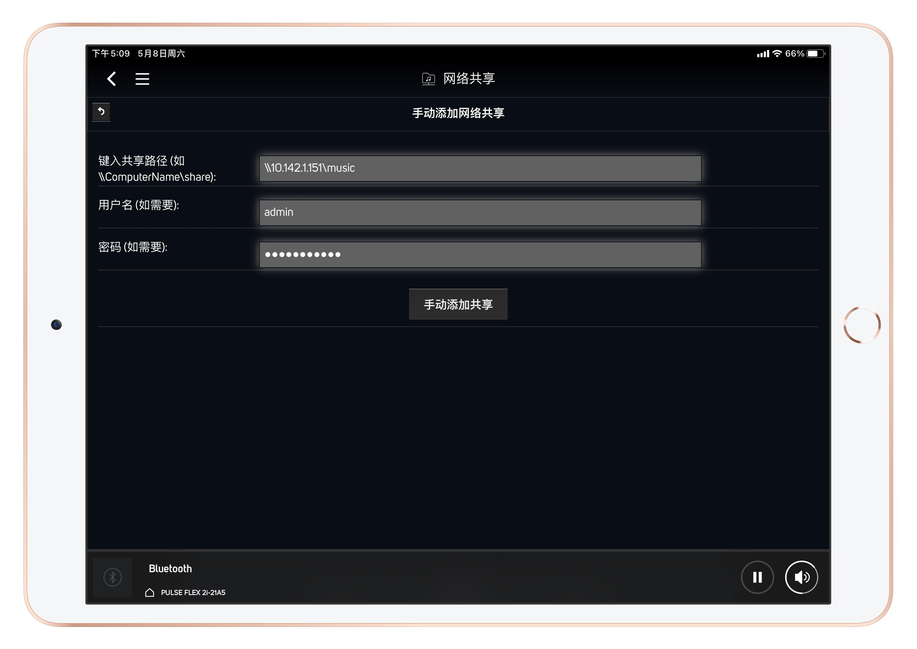Click the back chevron at top left
917x649 pixels.
coord(111,79)
